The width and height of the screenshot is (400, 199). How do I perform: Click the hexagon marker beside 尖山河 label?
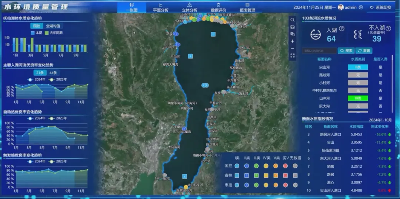(178, 45)
